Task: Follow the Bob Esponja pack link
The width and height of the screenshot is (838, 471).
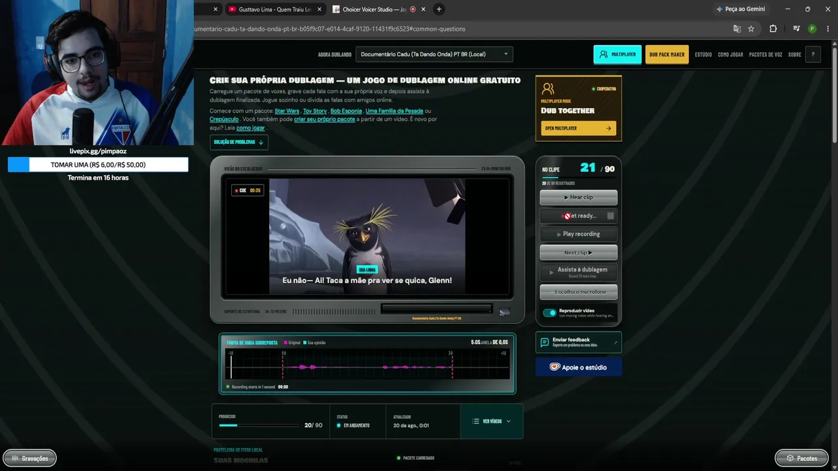Action: click(346, 111)
